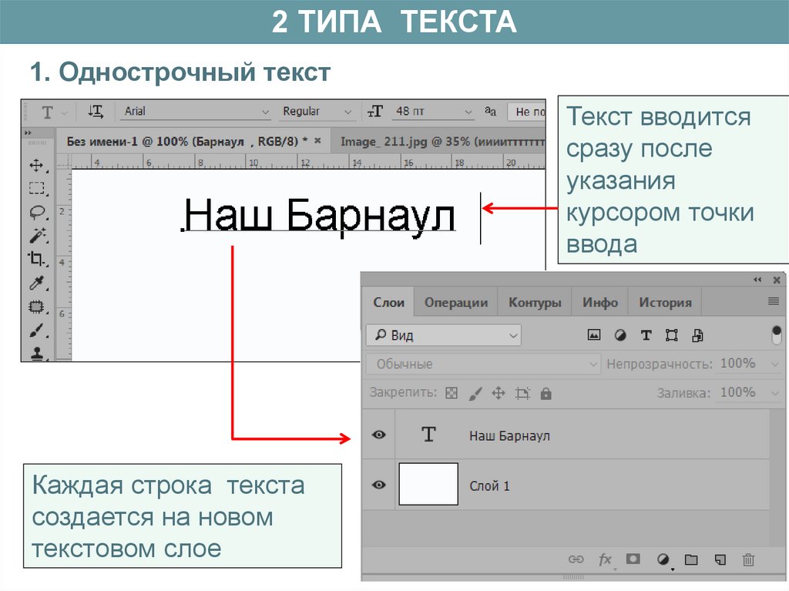Viewport: 789px width, 591px height.
Task: Open the Вид layer filter dropdown
Action: 443,336
